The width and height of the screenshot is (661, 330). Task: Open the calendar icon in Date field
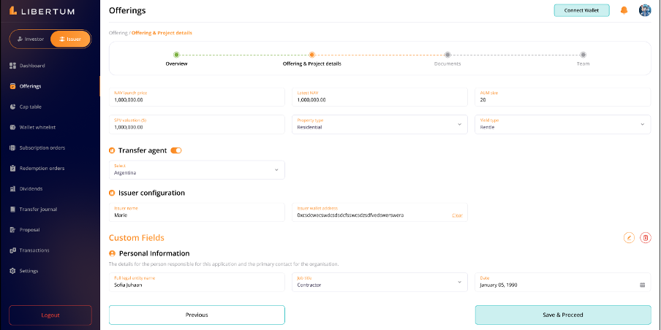click(x=642, y=285)
